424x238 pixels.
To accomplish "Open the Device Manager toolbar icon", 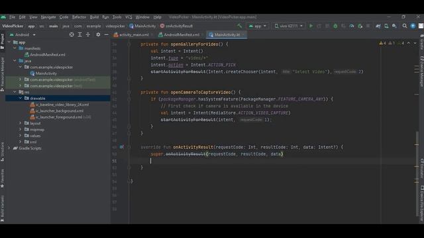I will (386, 26).
